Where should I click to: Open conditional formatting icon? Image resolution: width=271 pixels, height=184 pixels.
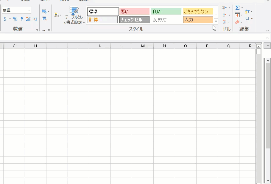click(56, 15)
